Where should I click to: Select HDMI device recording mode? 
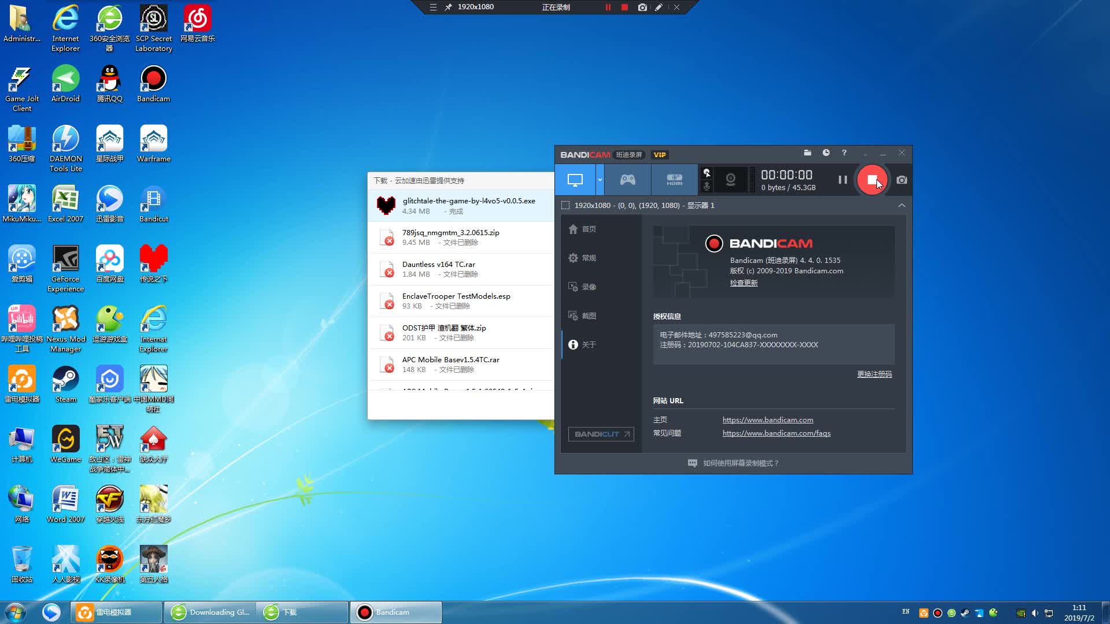click(x=674, y=180)
